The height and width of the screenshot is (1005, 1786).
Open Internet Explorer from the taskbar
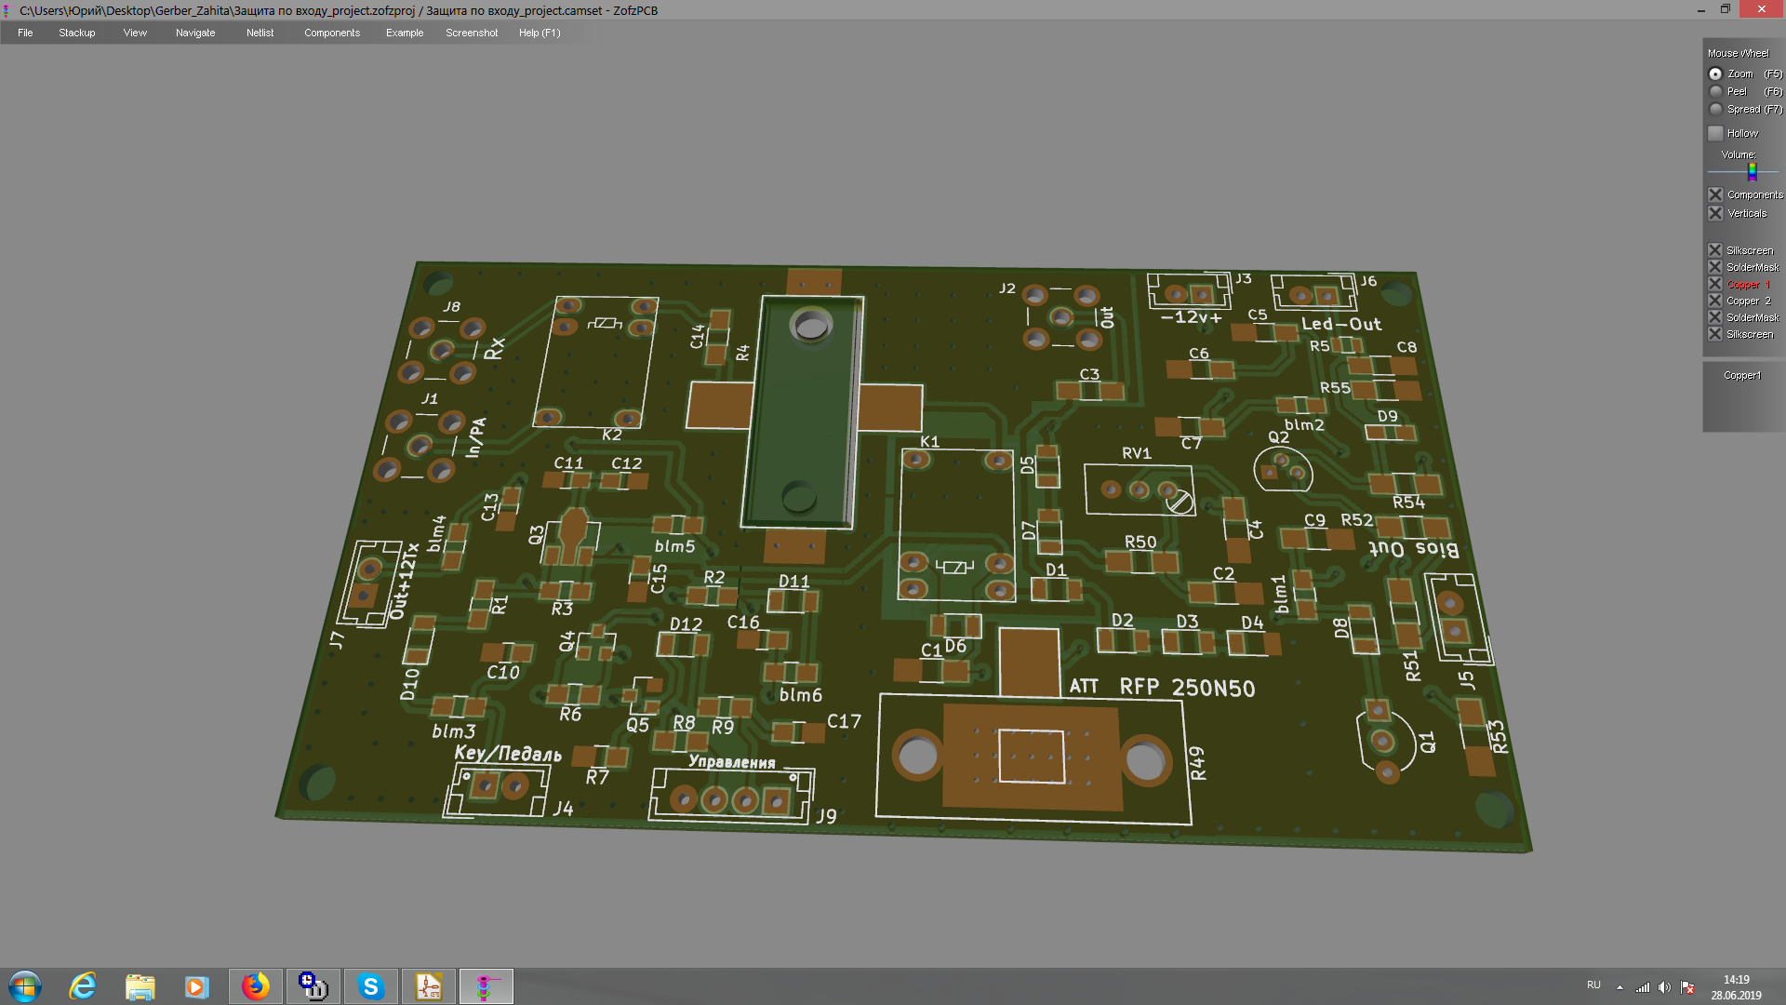click(83, 986)
